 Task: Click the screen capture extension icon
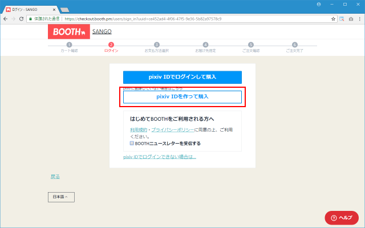pos(342,19)
